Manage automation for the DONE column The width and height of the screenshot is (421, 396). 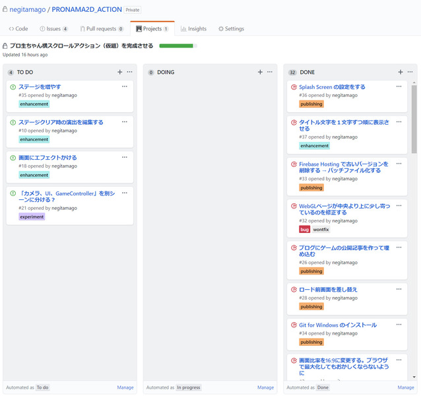406,387
